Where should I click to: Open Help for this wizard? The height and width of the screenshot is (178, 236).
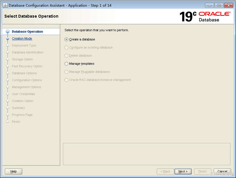[14, 171]
